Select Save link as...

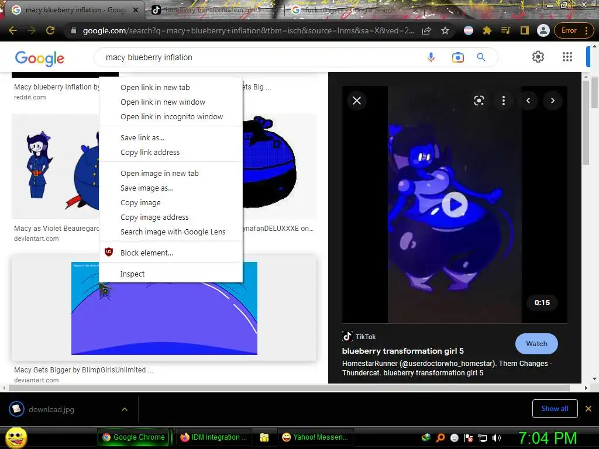click(x=171, y=137)
